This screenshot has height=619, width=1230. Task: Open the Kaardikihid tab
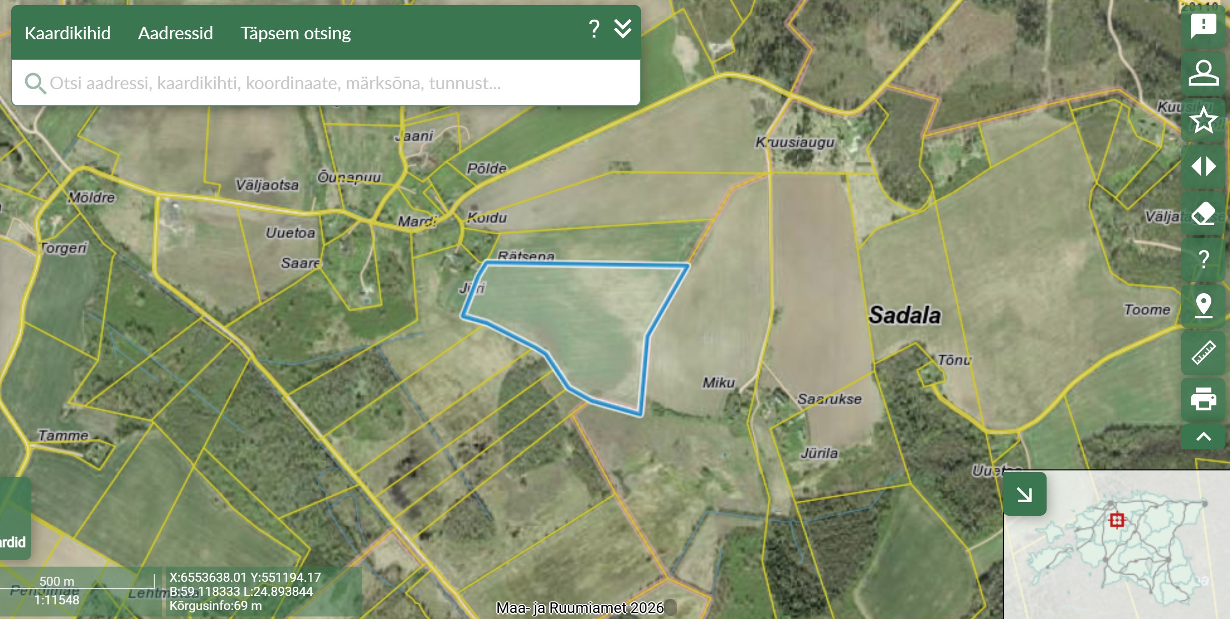pyautogui.click(x=68, y=33)
